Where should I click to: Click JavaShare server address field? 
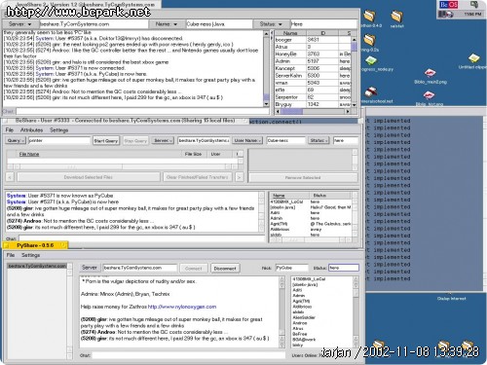click(94, 24)
